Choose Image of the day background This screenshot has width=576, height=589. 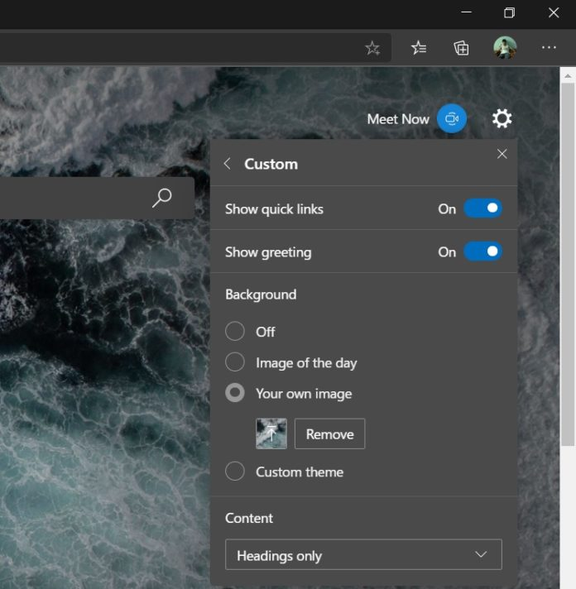(235, 362)
